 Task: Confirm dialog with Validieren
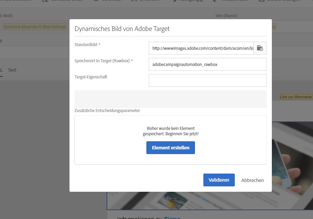[x=219, y=180]
